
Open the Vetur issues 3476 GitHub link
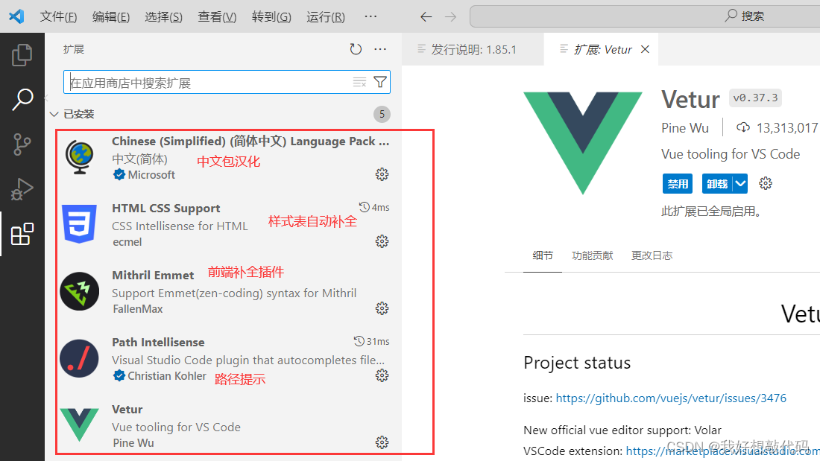pos(671,398)
